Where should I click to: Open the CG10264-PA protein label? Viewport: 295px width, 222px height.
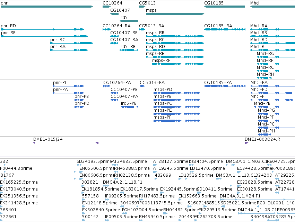coord(117,83)
